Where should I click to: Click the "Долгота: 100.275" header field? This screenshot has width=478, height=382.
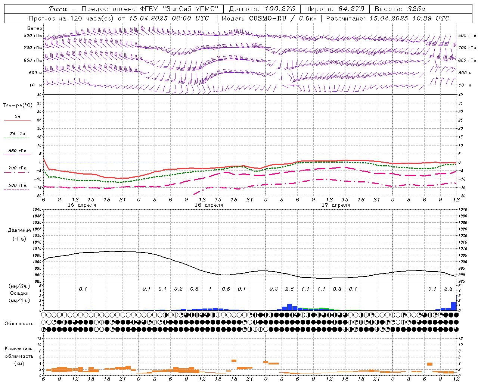[262, 9]
